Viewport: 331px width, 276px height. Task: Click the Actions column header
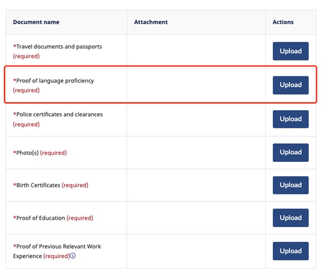(283, 22)
